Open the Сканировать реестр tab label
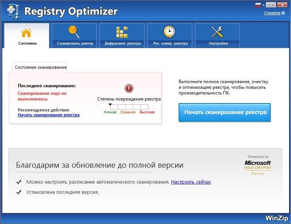The width and height of the screenshot is (291, 224). (75, 43)
